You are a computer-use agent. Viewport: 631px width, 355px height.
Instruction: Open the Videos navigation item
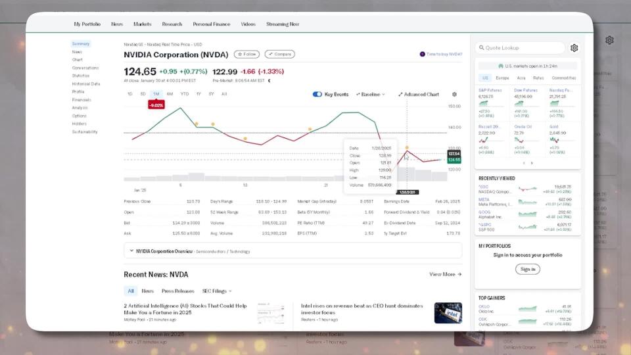[x=248, y=24]
